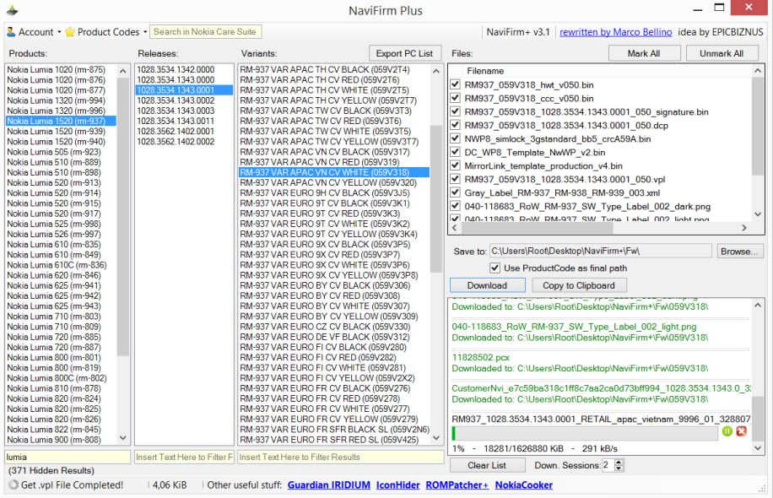773x498 pixels.
Task: Click the green download progress bar
Action: coord(506,431)
